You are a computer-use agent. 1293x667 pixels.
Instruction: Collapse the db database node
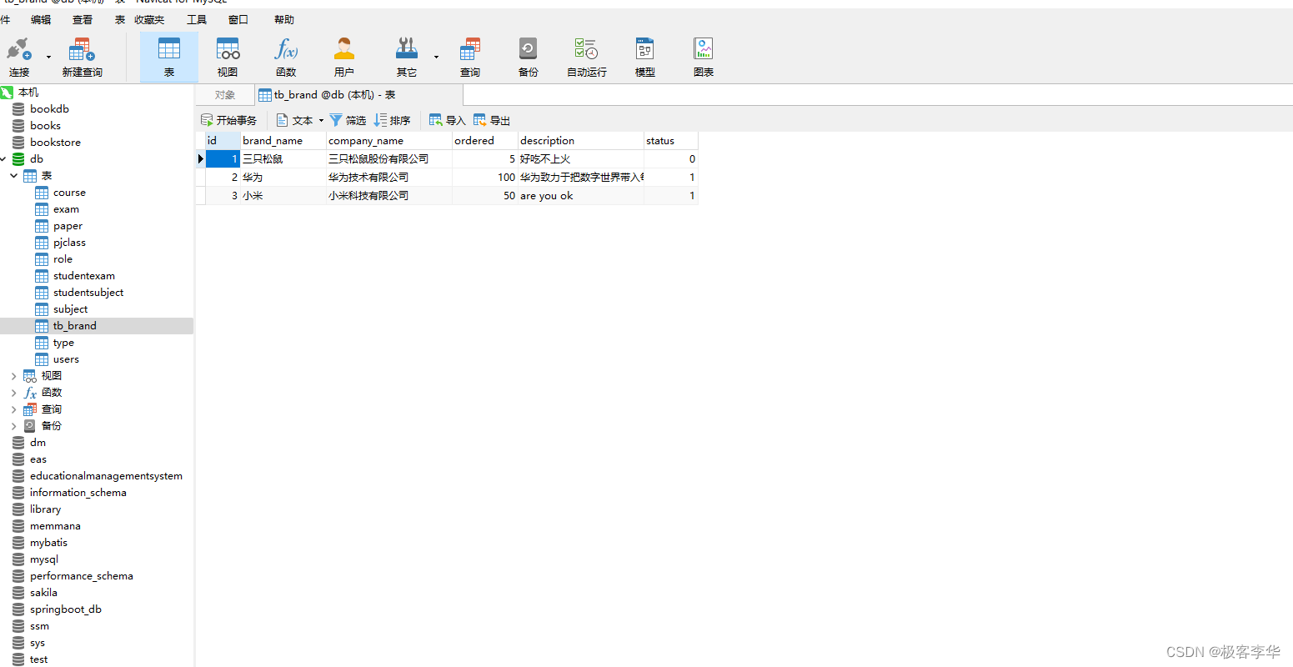pyautogui.click(x=3, y=159)
